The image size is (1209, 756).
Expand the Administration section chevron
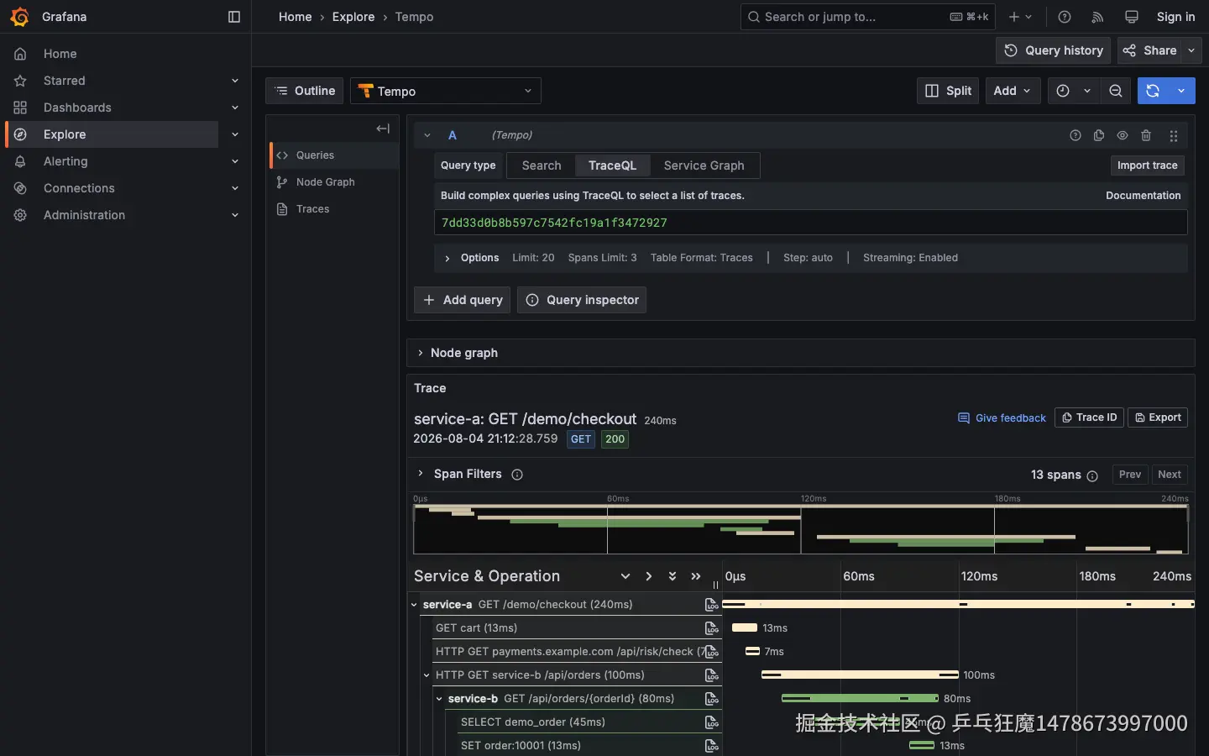[x=235, y=215]
